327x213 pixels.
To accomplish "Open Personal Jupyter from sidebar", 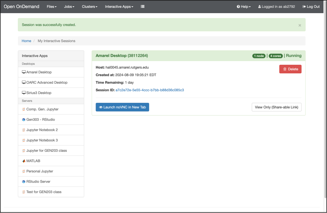I will coord(40,171).
